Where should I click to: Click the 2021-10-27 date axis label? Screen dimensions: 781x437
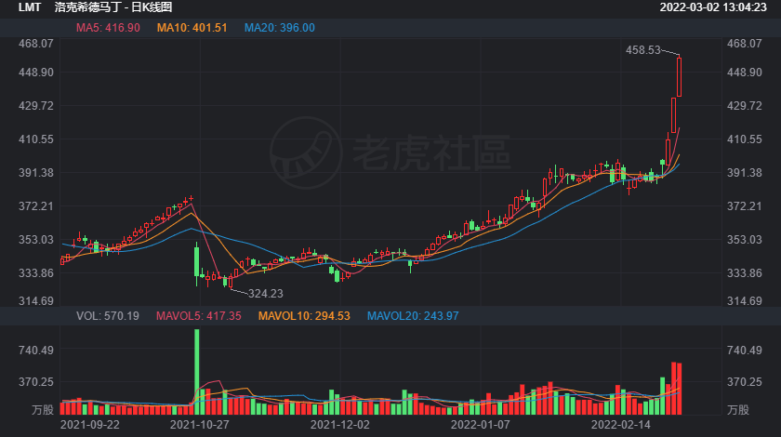point(199,425)
